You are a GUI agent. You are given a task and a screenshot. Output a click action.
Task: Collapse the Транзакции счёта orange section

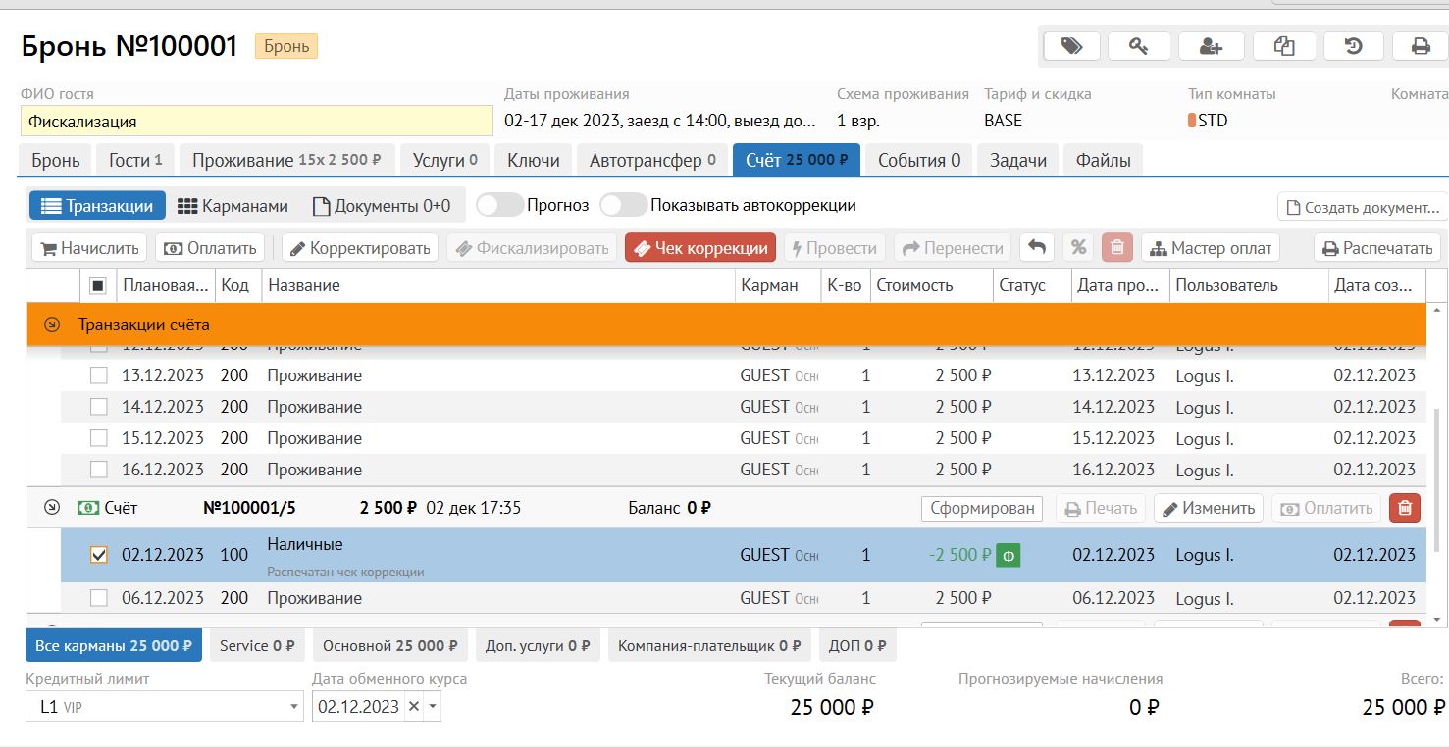point(53,324)
